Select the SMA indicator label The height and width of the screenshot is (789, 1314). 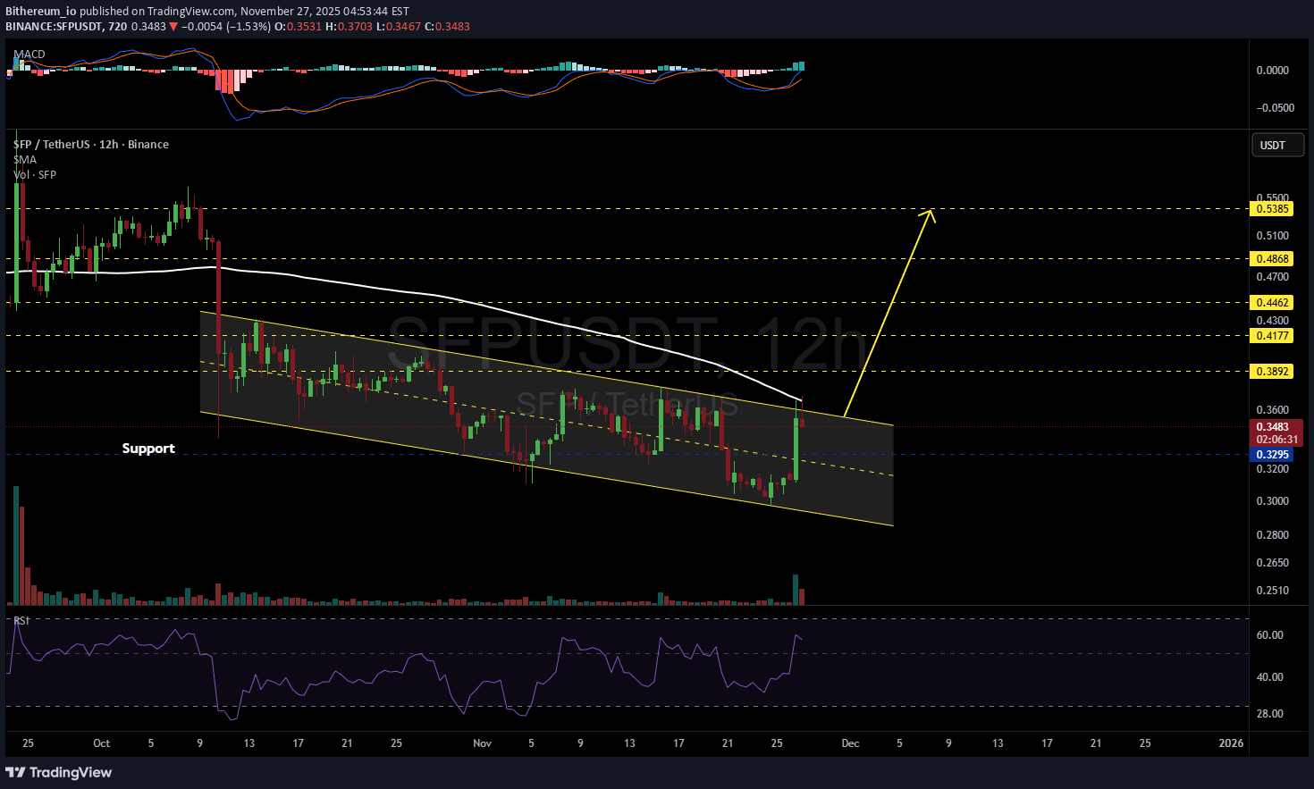point(25,160)
